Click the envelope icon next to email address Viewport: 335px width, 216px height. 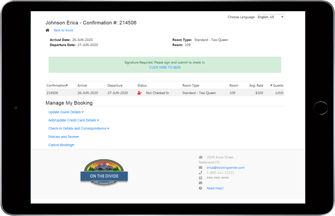coord(200,168)
